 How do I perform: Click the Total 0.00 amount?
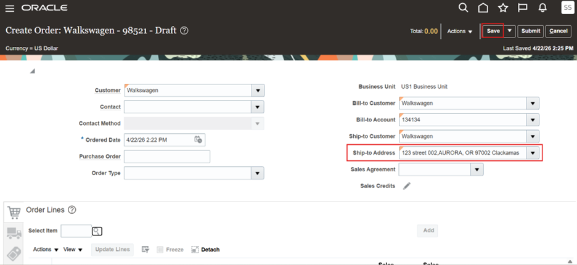click(431, 31)
